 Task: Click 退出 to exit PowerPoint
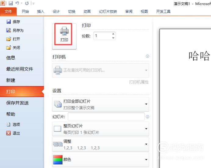point(13,133)
